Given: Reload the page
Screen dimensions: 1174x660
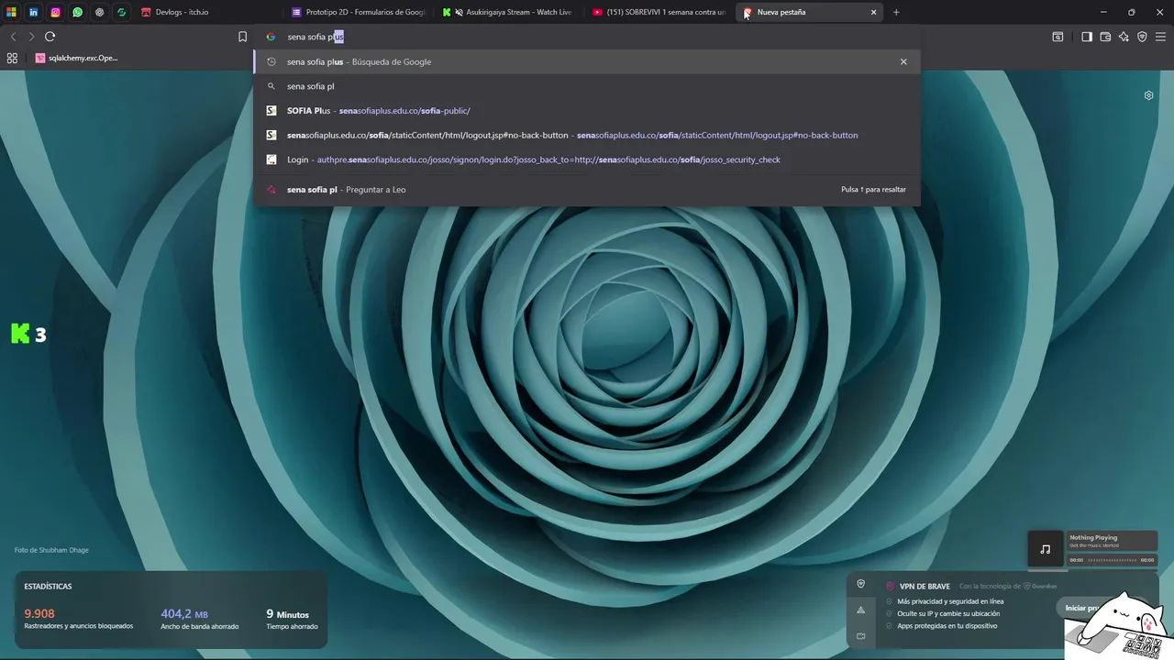Looking at the screenshot, I should tap(50, 37).
